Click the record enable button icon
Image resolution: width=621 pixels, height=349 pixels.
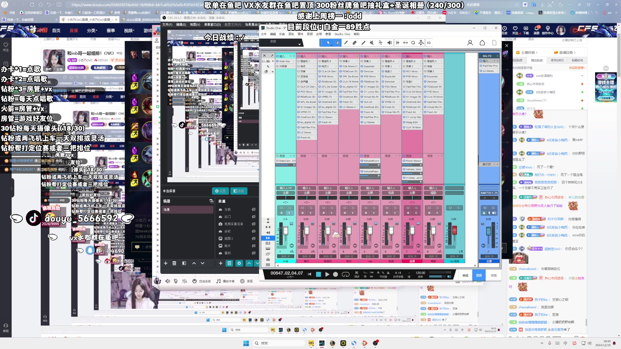click(335, 274)
